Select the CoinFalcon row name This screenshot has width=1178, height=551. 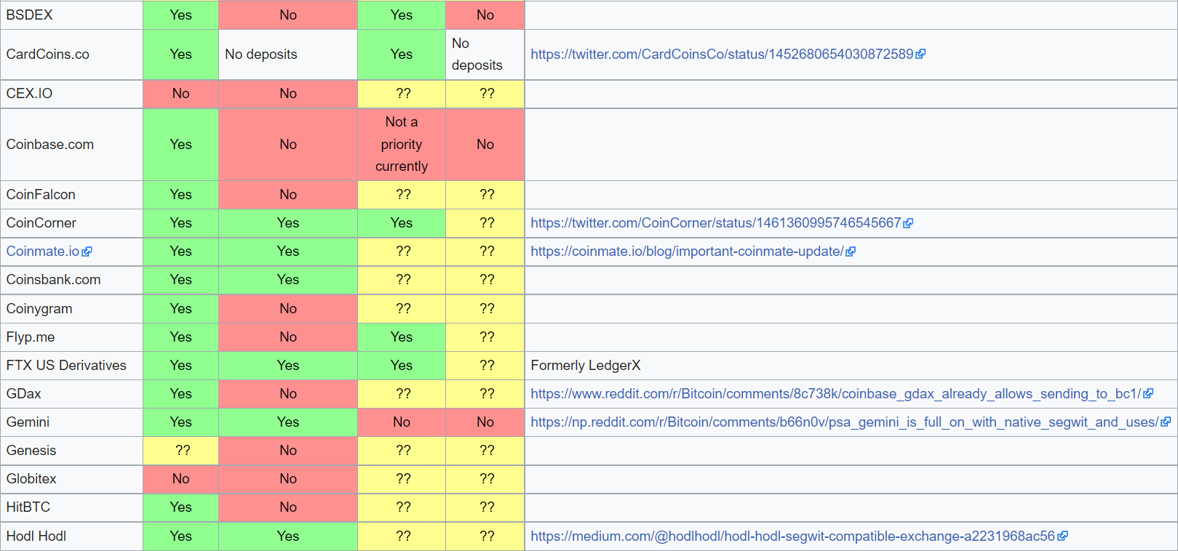click(41, 195)
